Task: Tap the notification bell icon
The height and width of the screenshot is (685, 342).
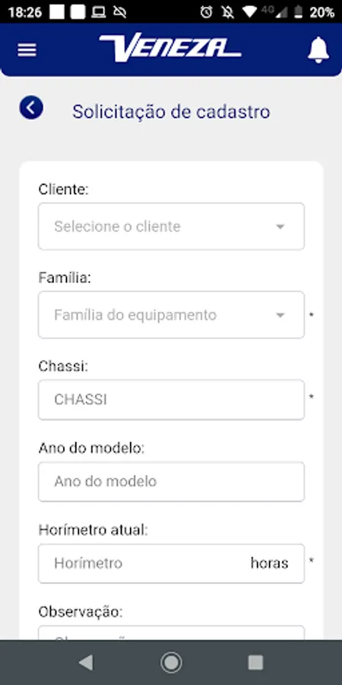Action: point(318,49)
